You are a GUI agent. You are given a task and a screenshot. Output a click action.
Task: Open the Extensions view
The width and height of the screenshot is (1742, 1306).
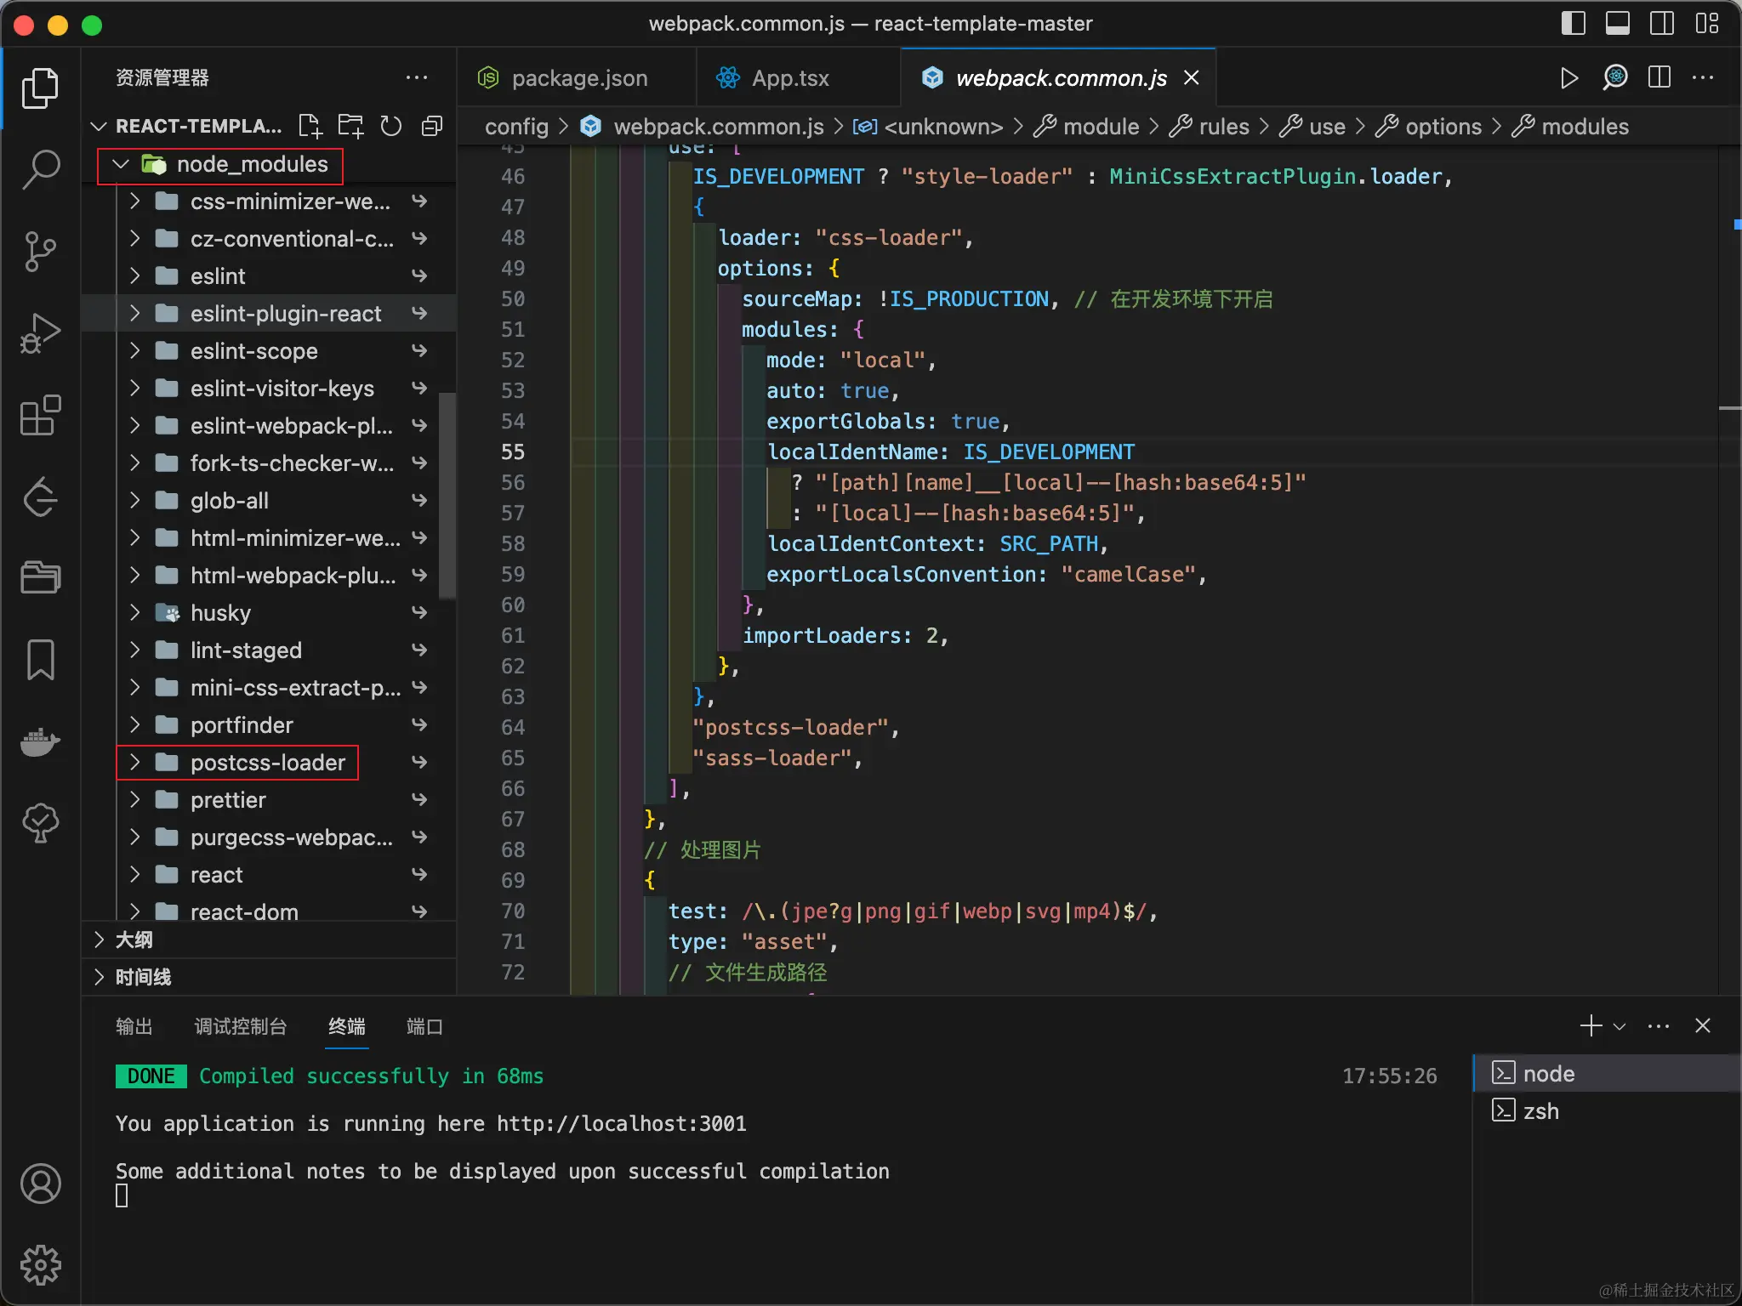[x=40, y=415]
